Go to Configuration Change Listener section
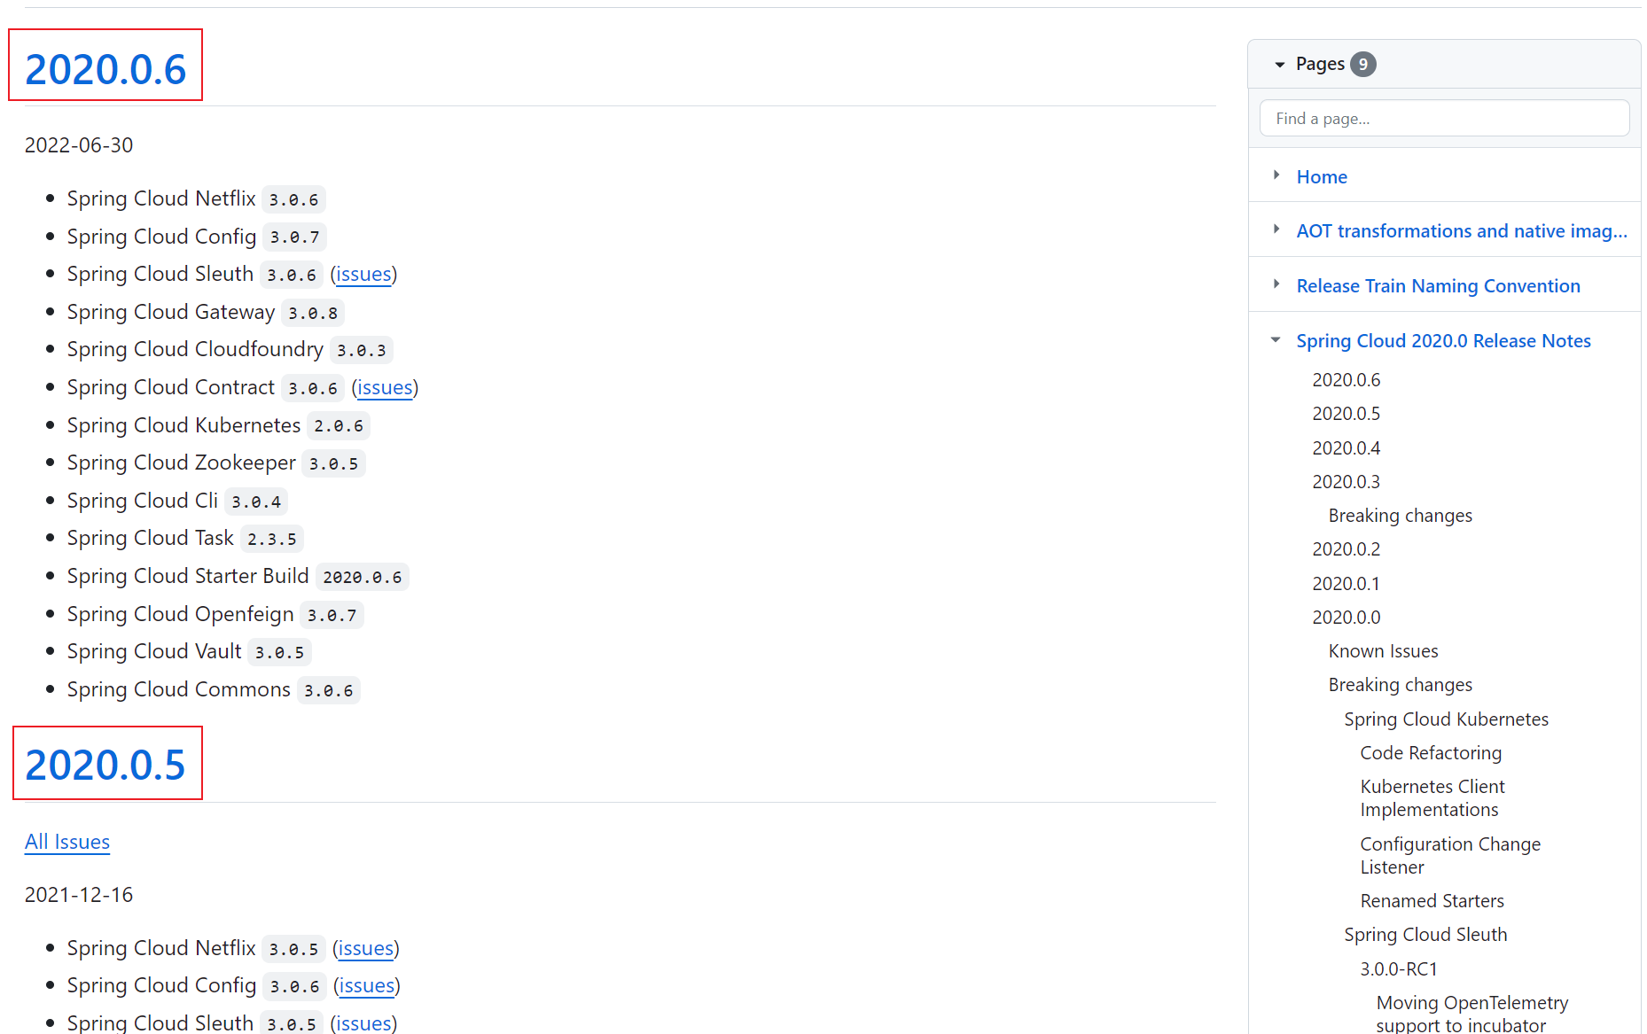 pyautogui.click(x=1450, y=856)
